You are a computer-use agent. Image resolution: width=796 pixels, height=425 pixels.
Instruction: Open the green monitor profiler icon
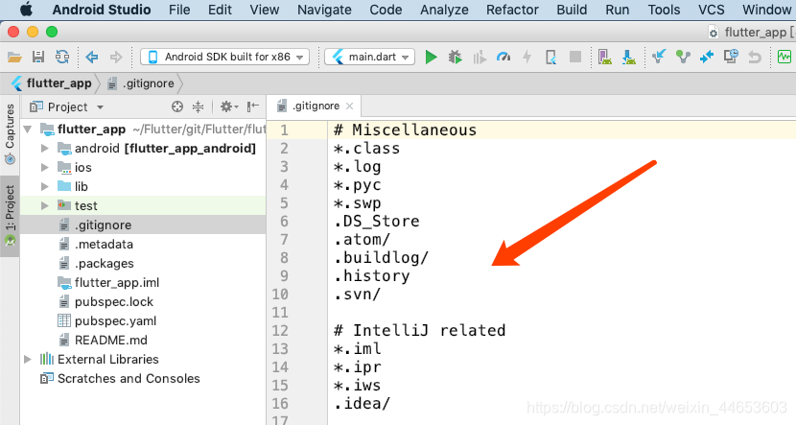[784, 57]
